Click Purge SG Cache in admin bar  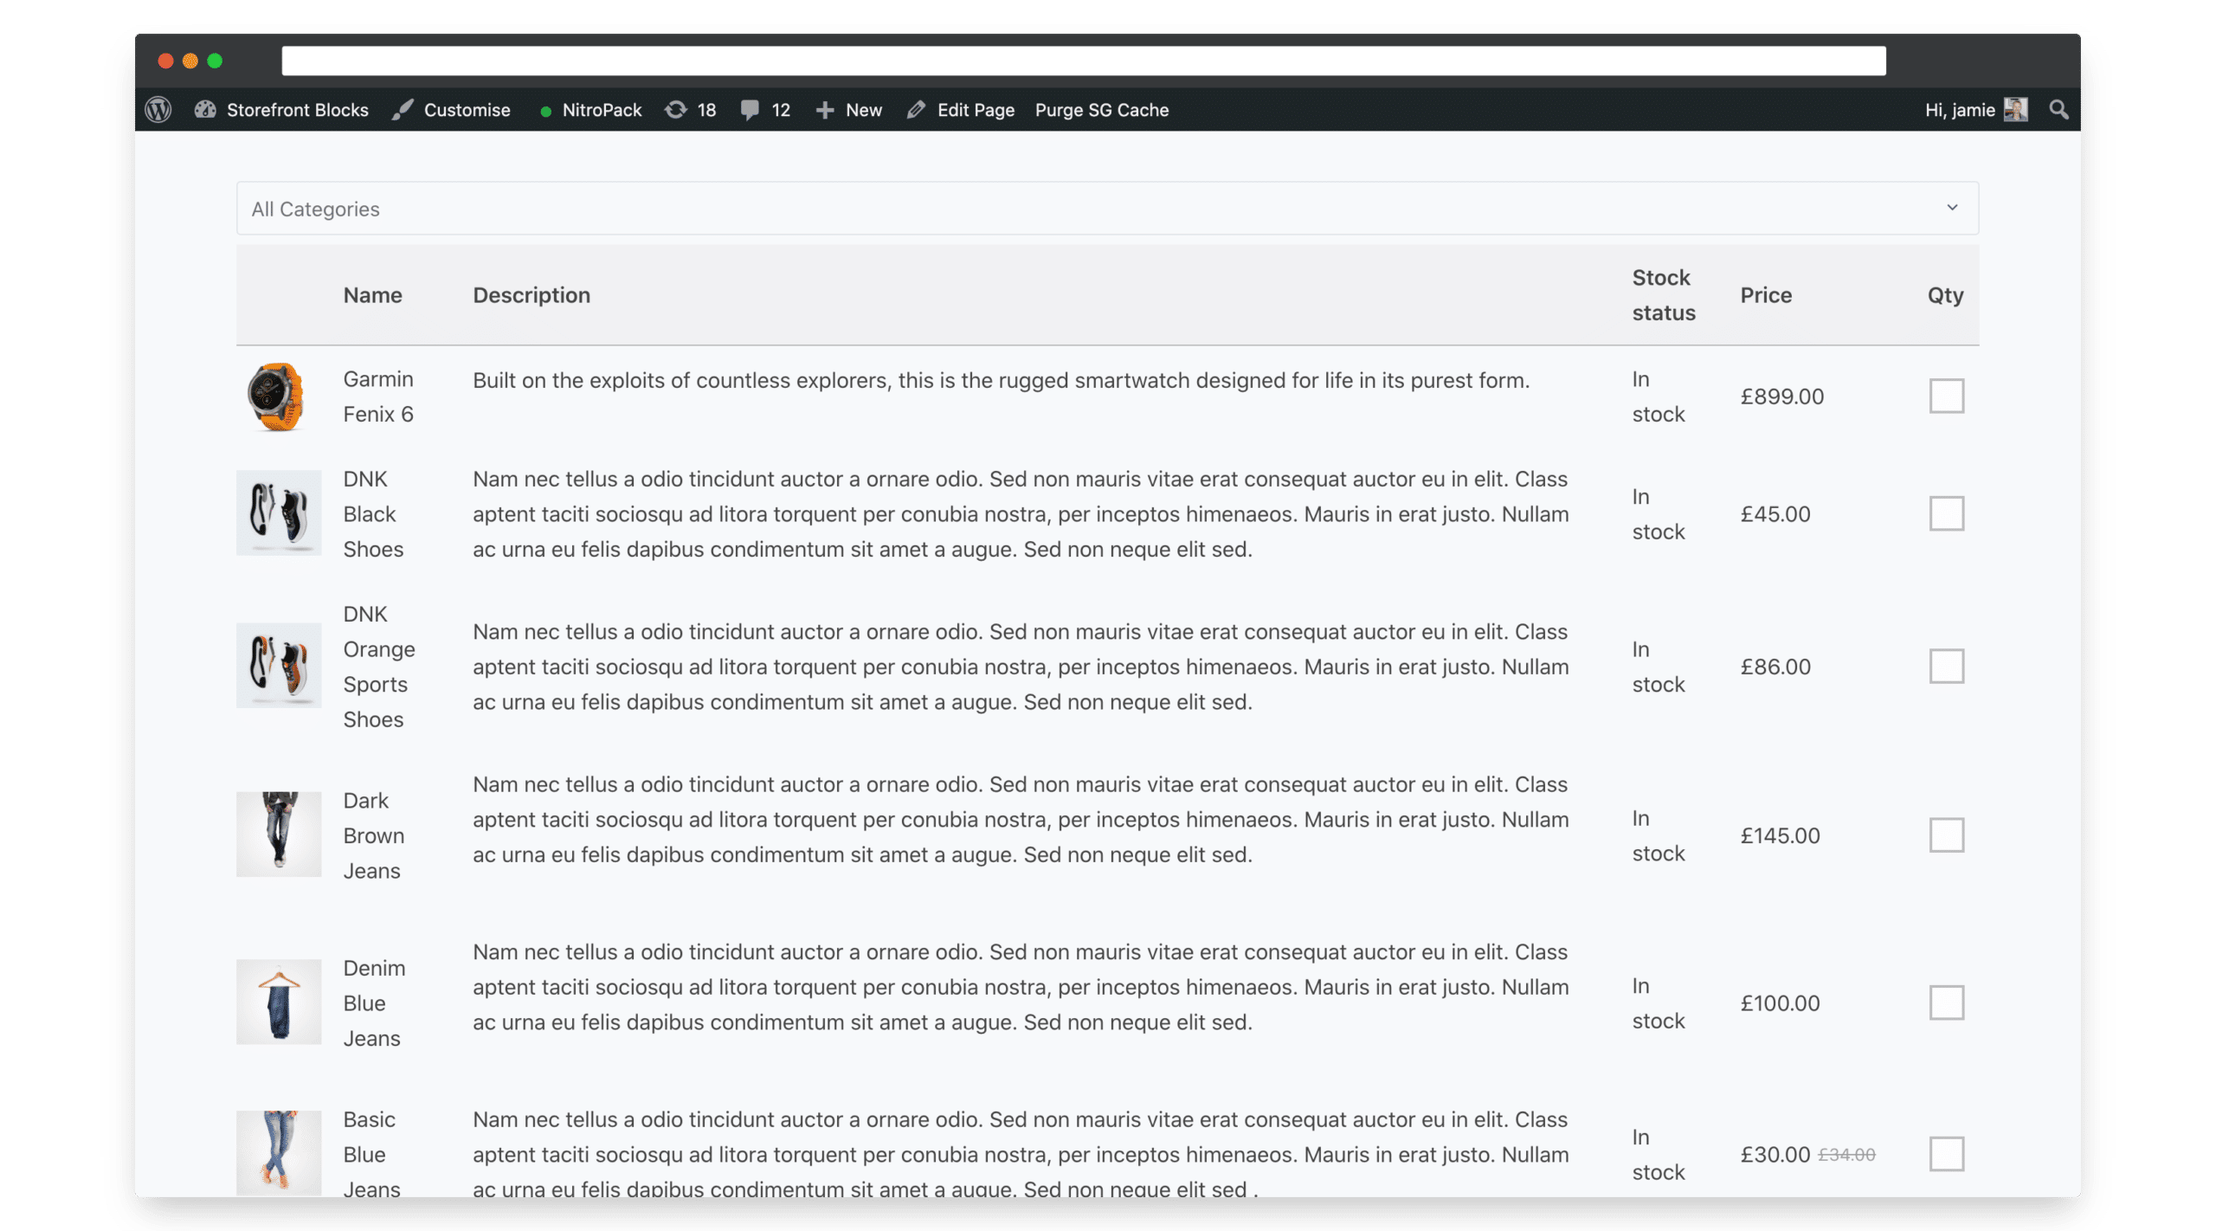tap(1101, 110)
